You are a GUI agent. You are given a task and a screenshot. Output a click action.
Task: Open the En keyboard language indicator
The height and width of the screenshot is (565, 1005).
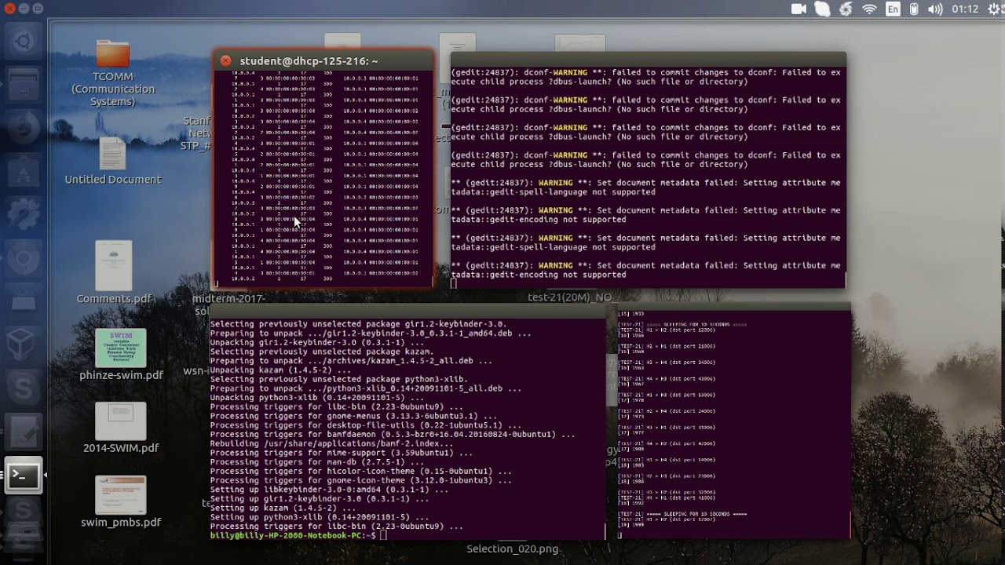point(893,9)
